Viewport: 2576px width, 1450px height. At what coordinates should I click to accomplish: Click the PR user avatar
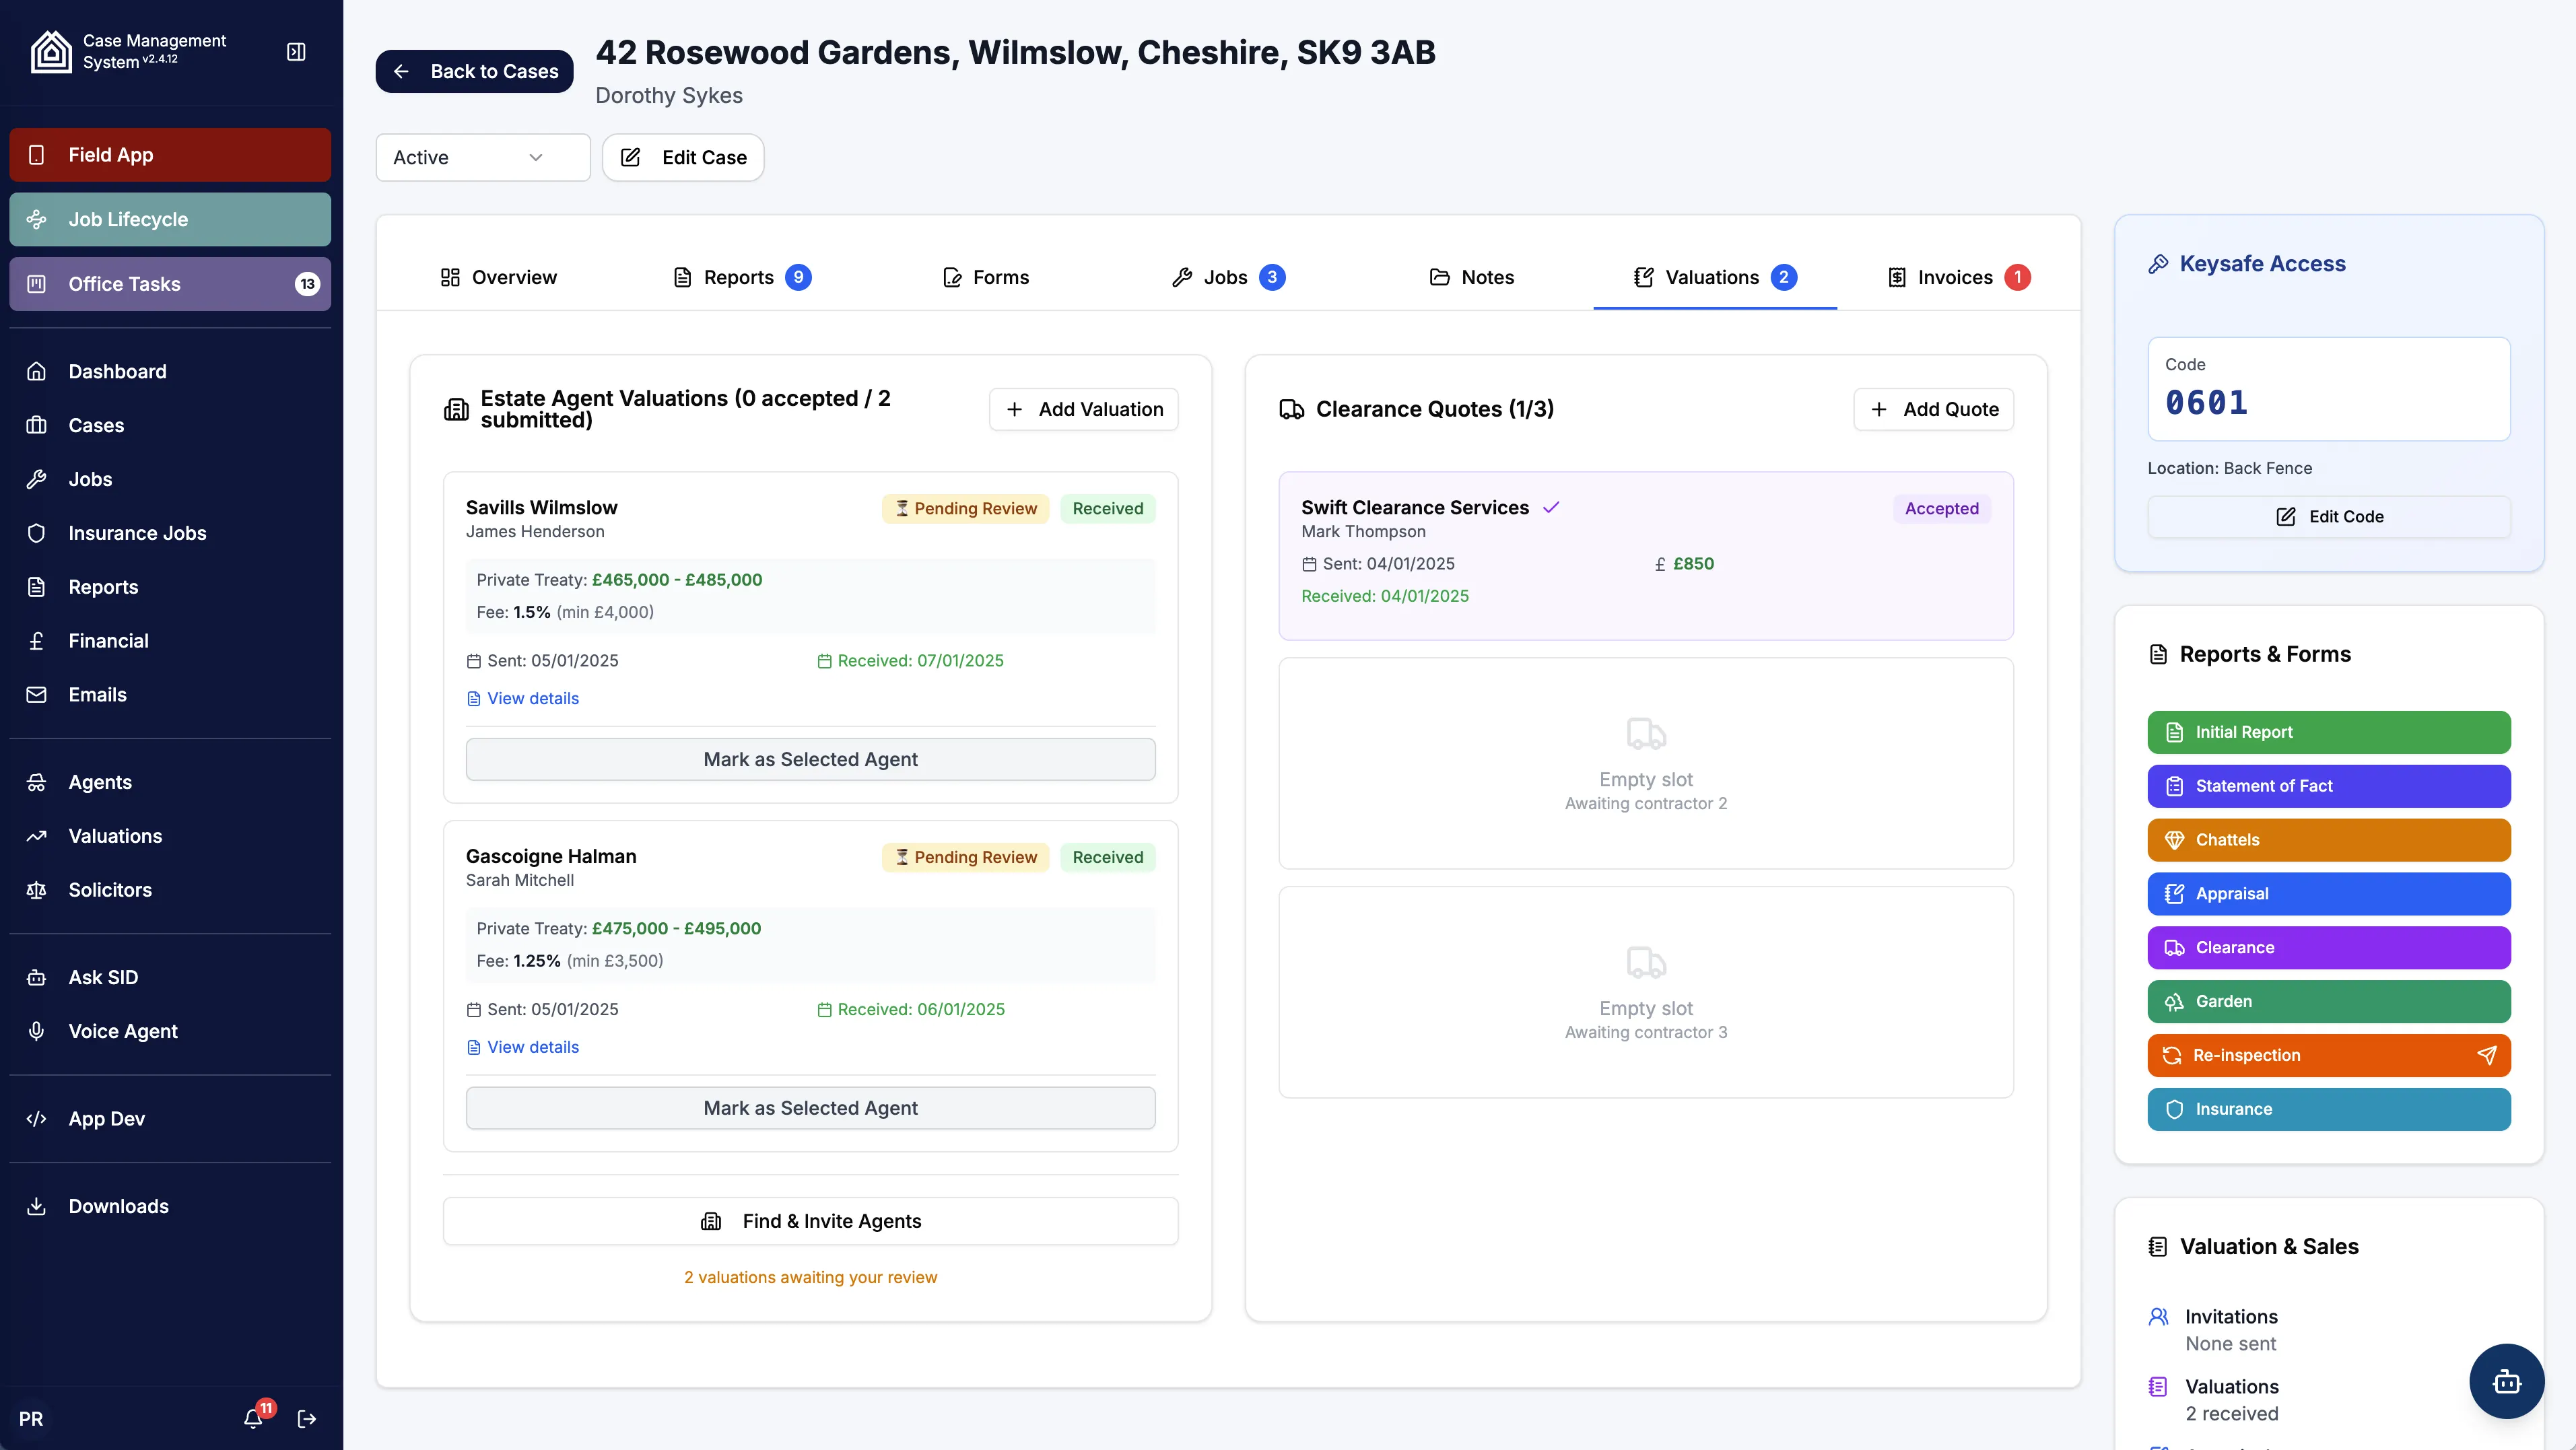pos(31,1418)
